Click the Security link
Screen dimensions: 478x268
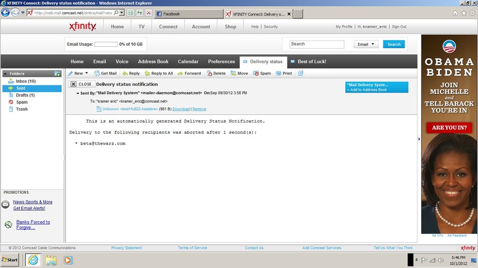point(271,27)
